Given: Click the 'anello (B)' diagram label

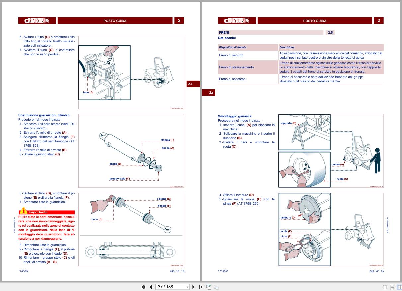Looking at the screenshot, I should [116, 164].
